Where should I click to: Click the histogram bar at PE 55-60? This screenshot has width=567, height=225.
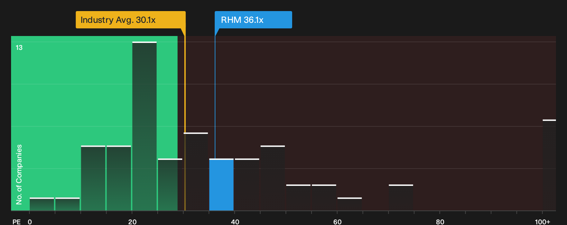pyautogui.click(x=324, y=197)
